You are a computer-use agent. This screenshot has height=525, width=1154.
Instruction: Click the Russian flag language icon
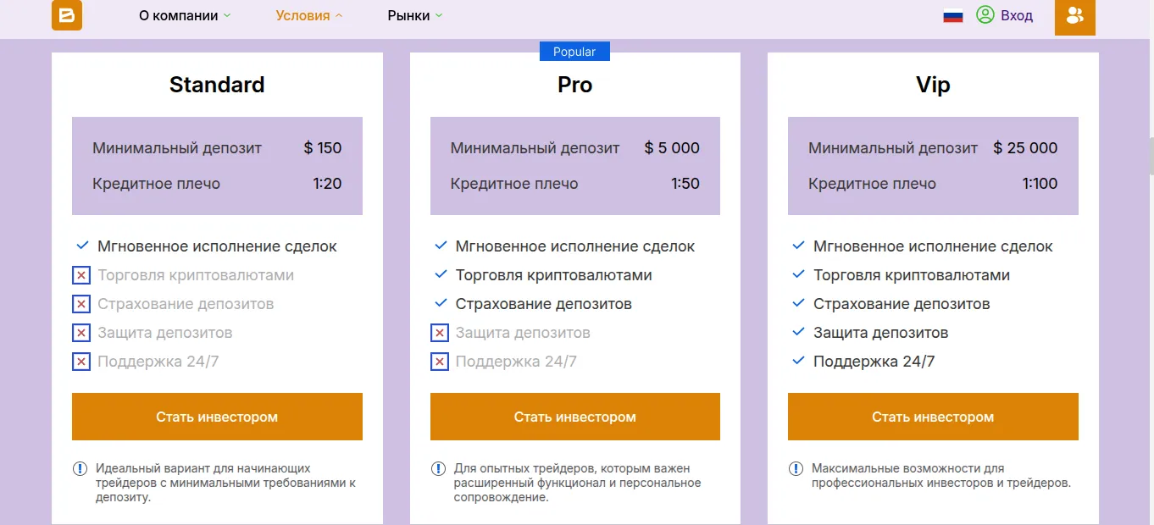(953, 15)
